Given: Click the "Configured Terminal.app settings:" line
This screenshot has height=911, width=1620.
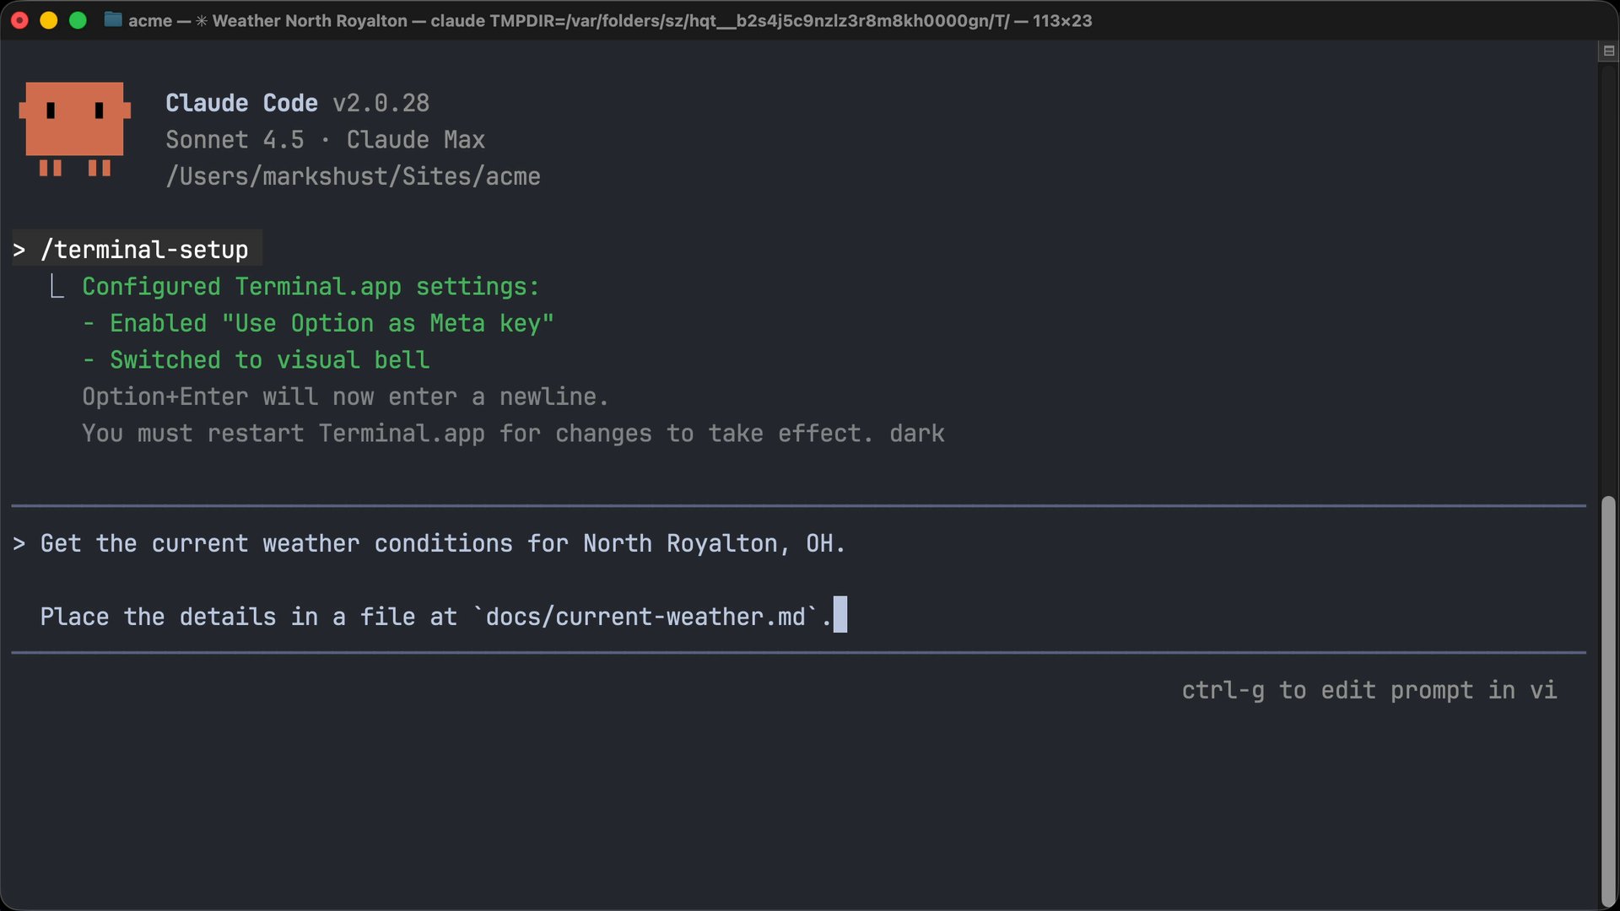Looking at the screenshot, I should pos(310,287).
